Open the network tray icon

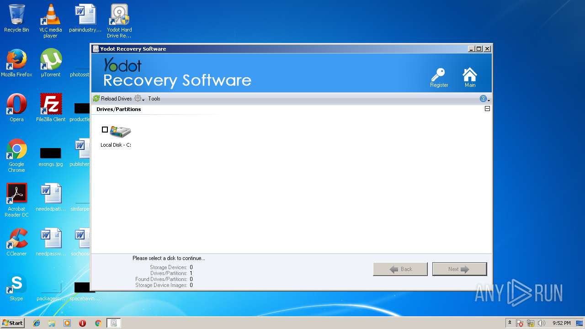[x=531, y=323]
